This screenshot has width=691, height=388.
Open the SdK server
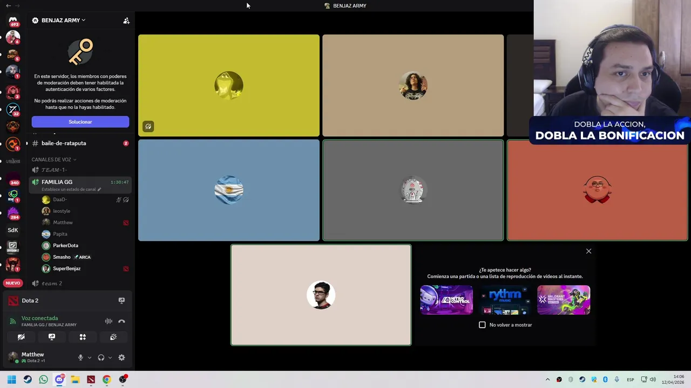13,230
